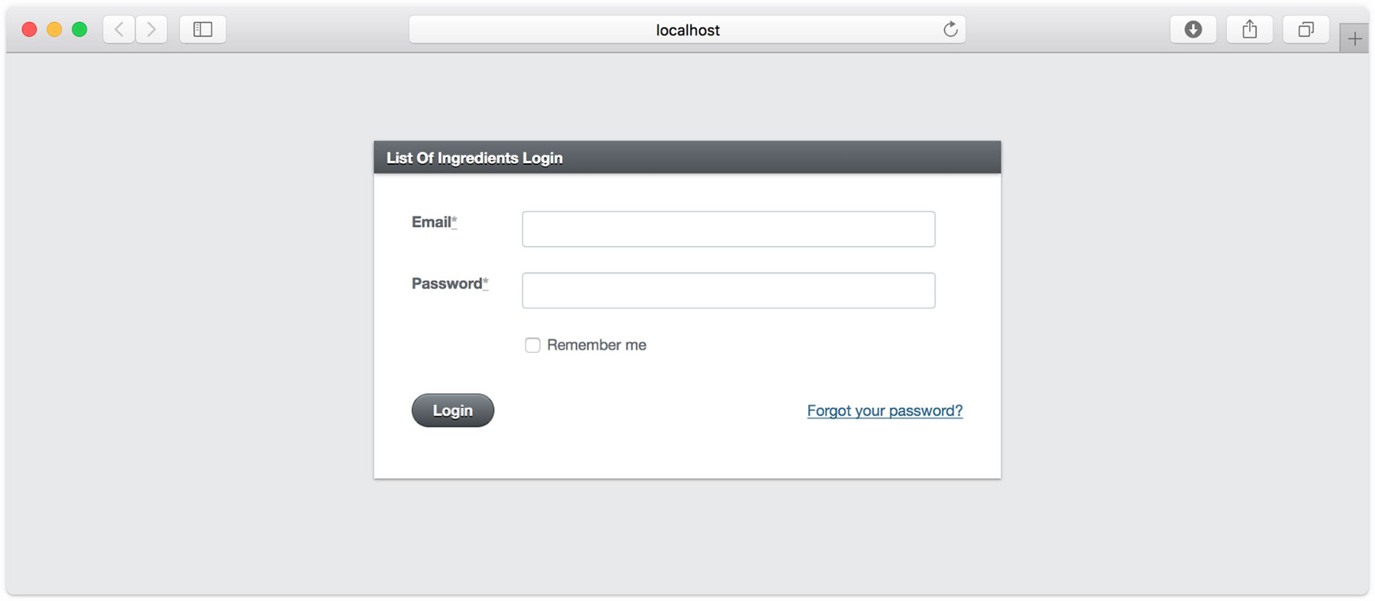Click the Remember me text label
Screen dimensions: 1375x601
point(596,345)
